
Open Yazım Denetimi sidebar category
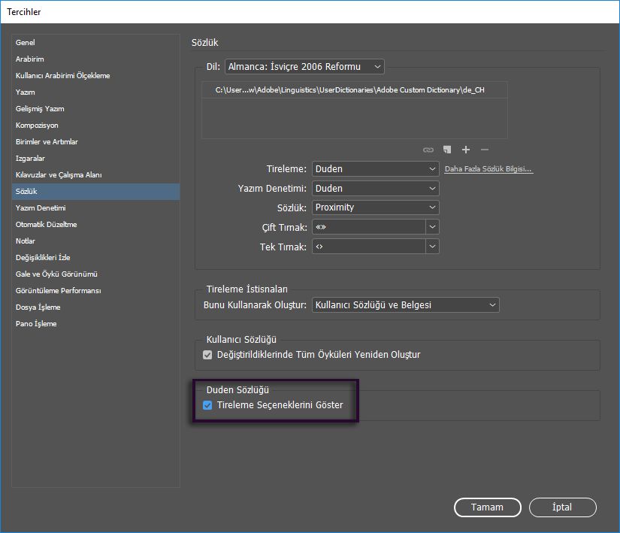point(95,208)
